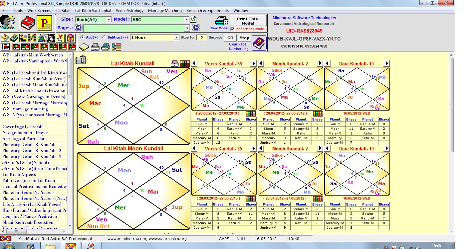The image size is (466, 249).
Task: Click the Stop for seconds input field
Action: (x=202, y=38)
